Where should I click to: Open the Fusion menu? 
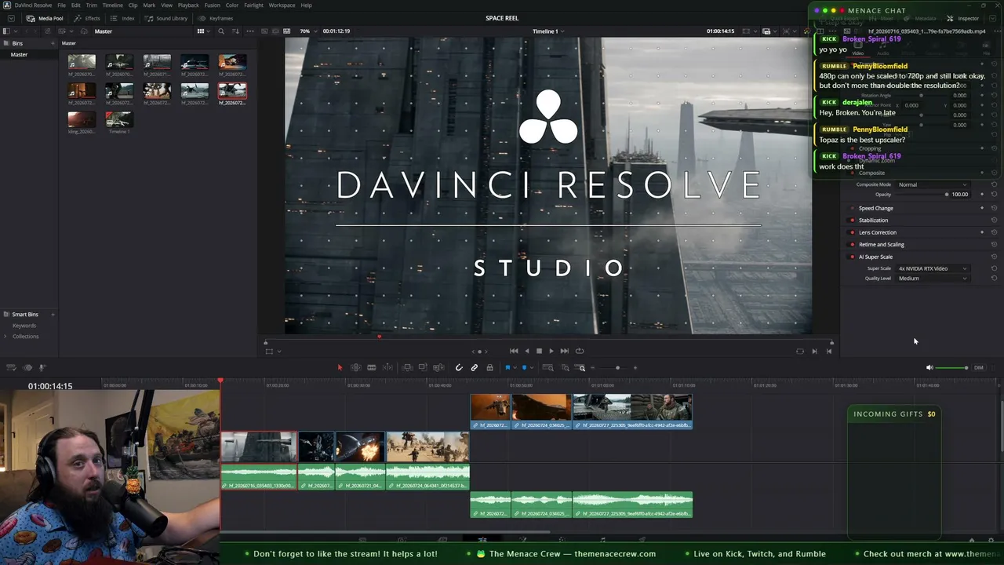(x=212, y=5)
